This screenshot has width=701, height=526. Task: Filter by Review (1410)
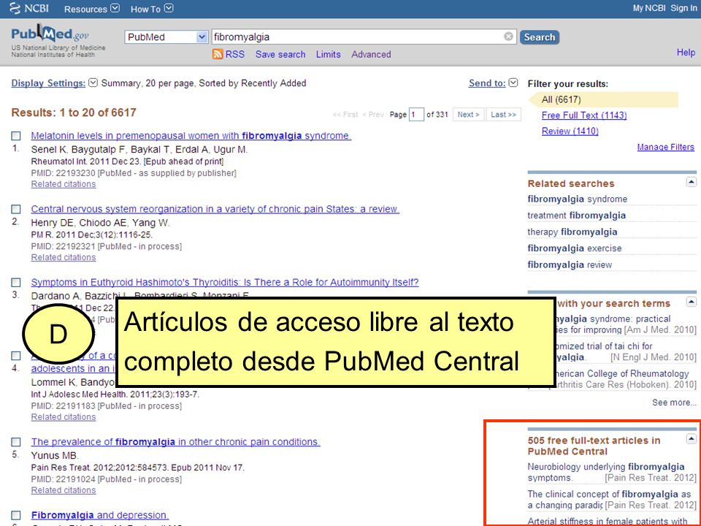click(x=570, y=131)
